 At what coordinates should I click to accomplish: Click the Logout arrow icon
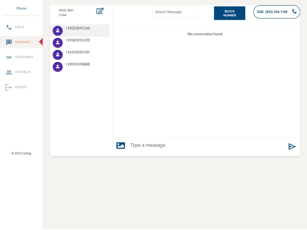(8, 87)
